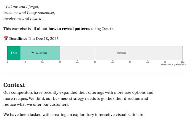
Task: Click the bold "how to reveal patterns" text
Action: click(x=70, y=29)
